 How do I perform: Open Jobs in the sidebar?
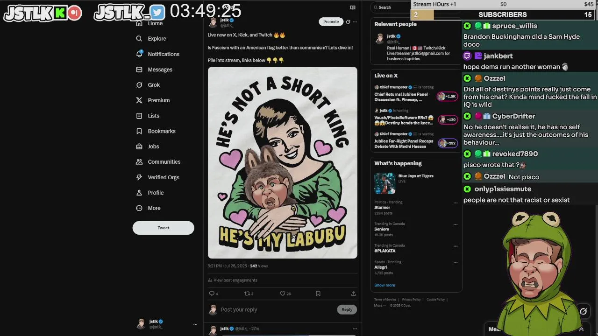click(147, 147)
